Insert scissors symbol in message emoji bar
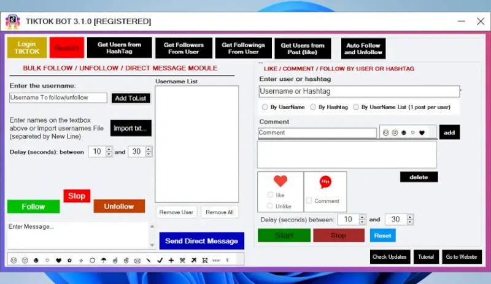Screen dimensions: 491x284 coord(182,260)
